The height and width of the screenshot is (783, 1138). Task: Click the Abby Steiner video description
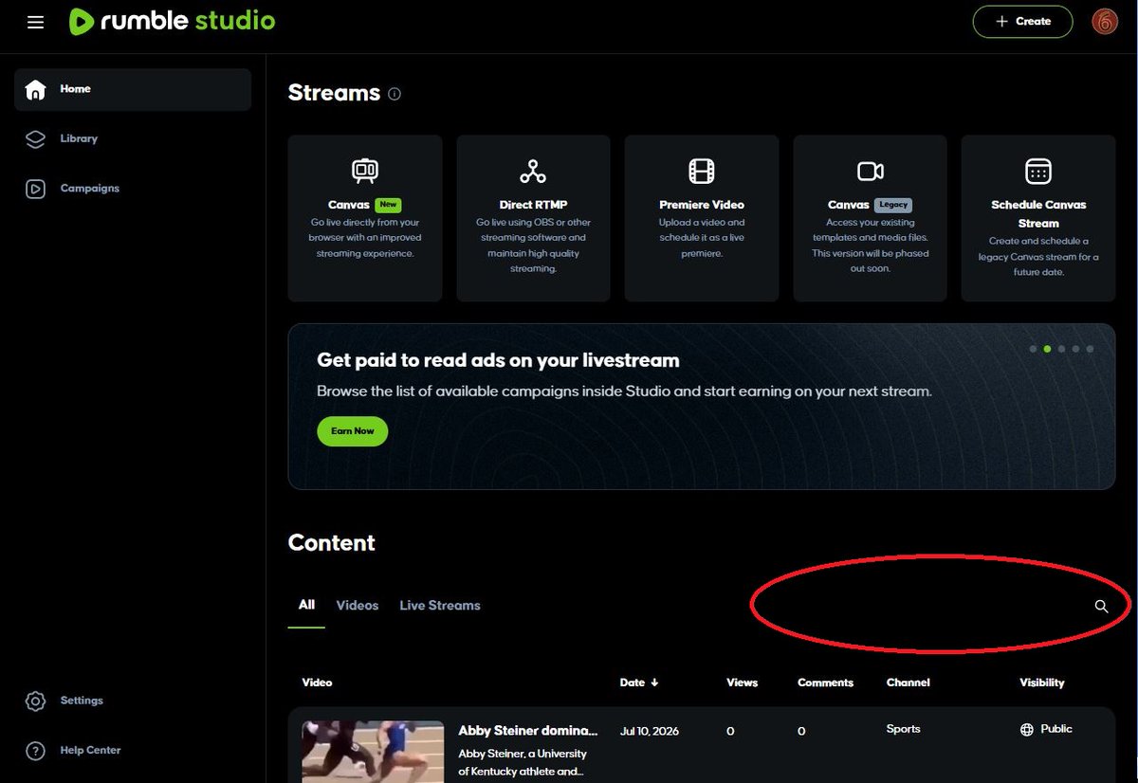[523, 762]
